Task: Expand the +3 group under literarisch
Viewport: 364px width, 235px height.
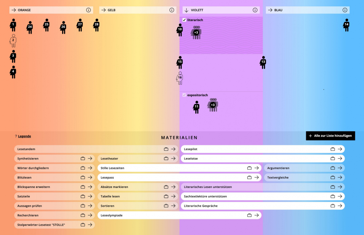Action: (196, 33)
